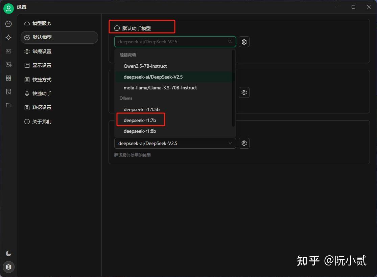Open the image painting sidebar icon
The image size is (377, 277).
[x=8, y=51]
